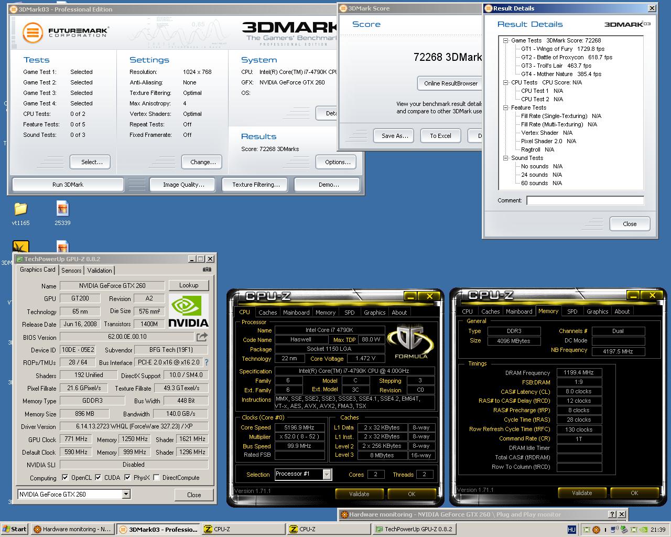Click inside the Comment input field
This screenshot has height=537, width=671.
585,200
